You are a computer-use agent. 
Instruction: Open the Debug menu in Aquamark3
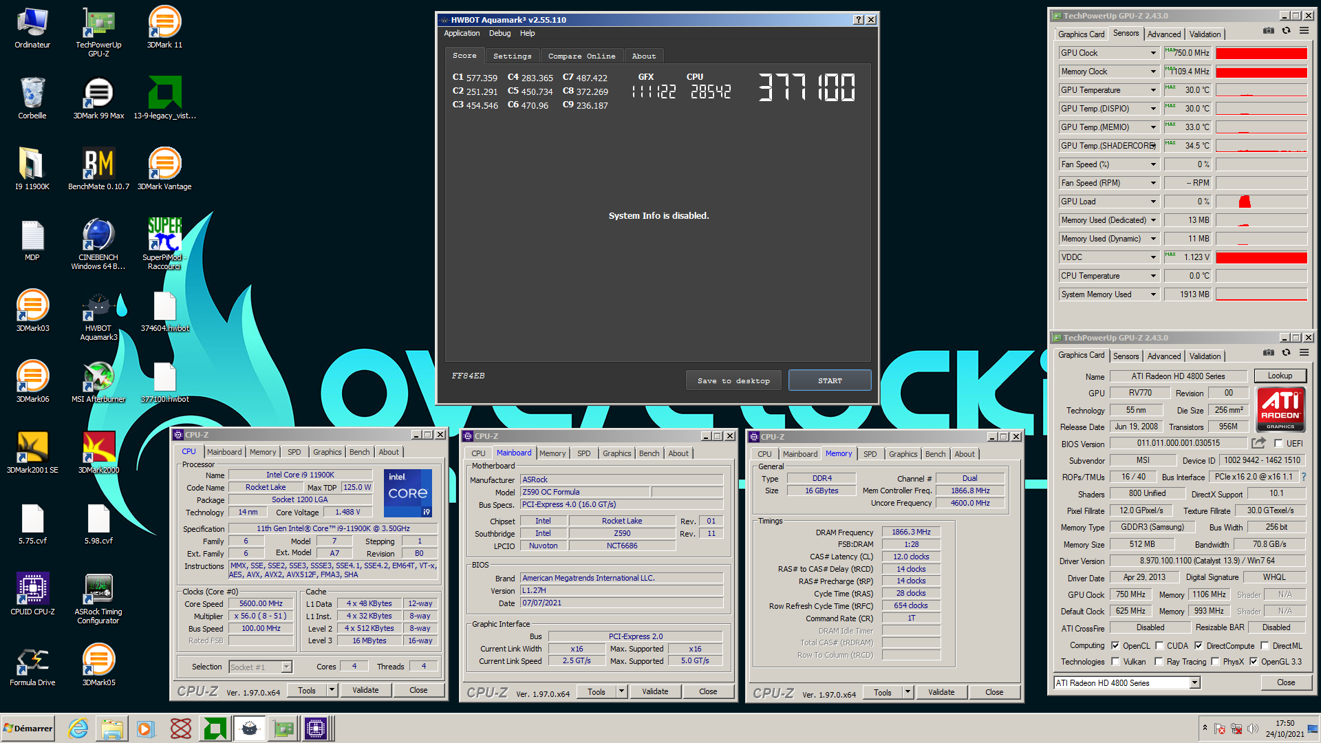500,33
